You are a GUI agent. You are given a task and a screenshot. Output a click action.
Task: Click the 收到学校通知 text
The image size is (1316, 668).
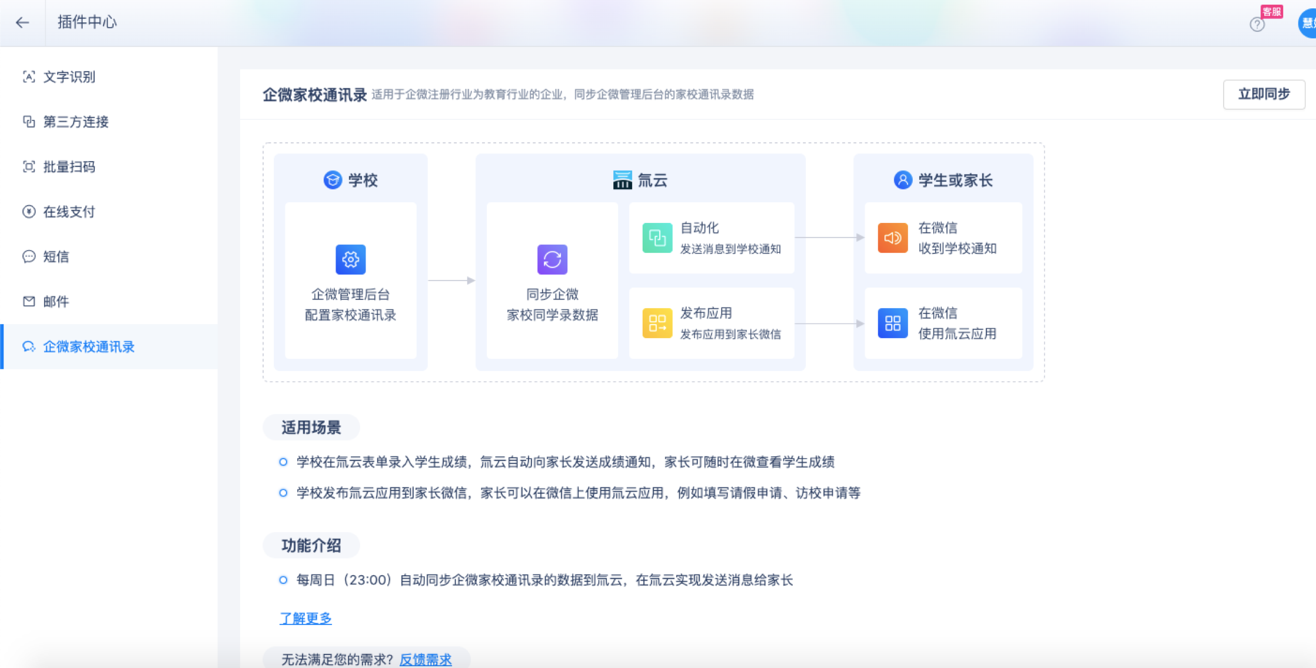click(x=958, y=248)
